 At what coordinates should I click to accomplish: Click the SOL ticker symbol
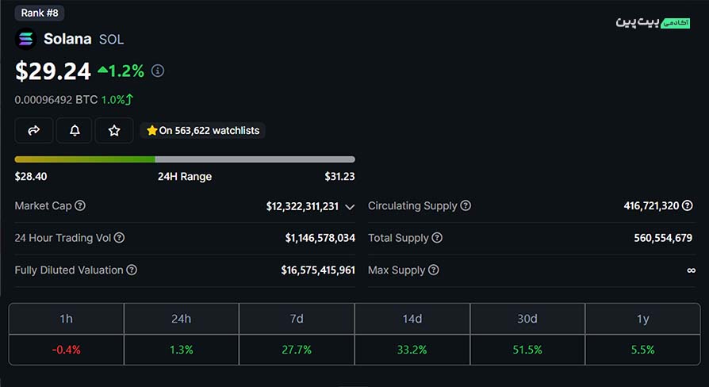tap(111, 40)
